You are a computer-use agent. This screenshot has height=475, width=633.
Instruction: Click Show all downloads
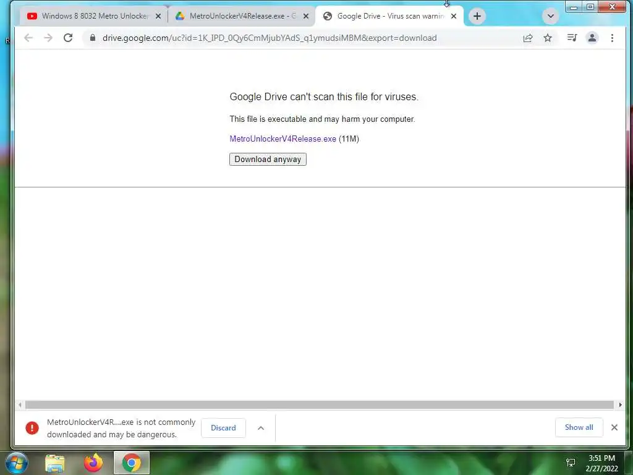pyautogui.click(x=579, y=427)
